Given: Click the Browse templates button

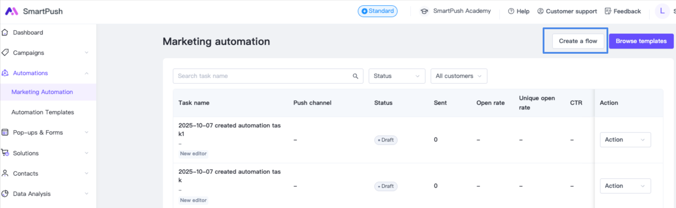Looking at the screenshot, I should point(641,41).
